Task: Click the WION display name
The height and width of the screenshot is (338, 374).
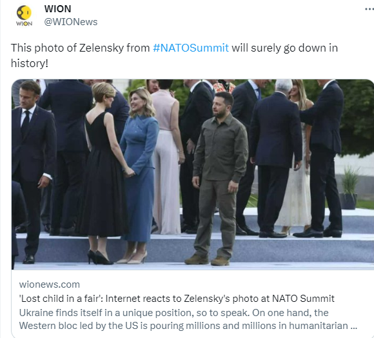Action: pyautogui.click(x=58, y=9)
